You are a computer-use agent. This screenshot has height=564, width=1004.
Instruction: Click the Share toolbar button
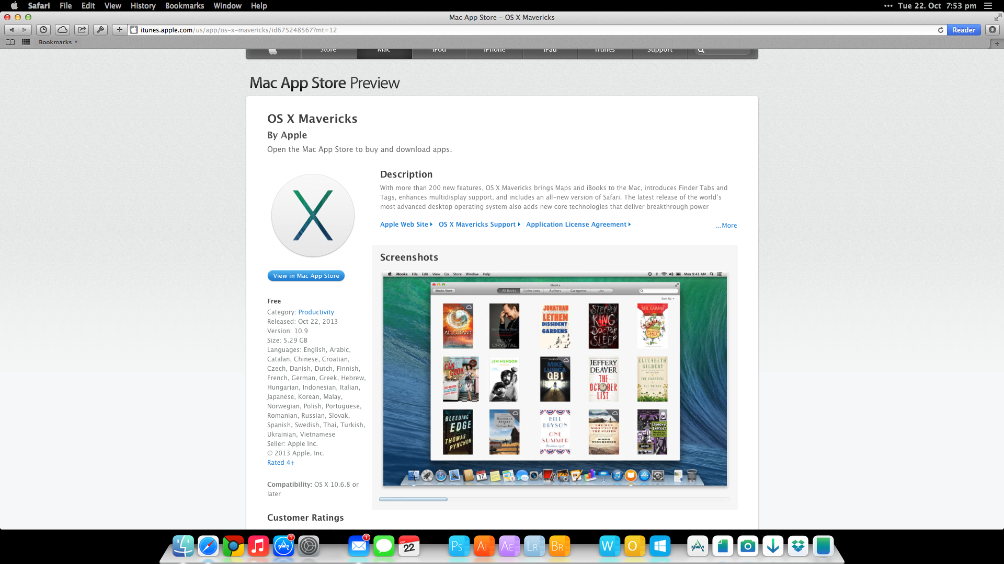tap(82, 30)
